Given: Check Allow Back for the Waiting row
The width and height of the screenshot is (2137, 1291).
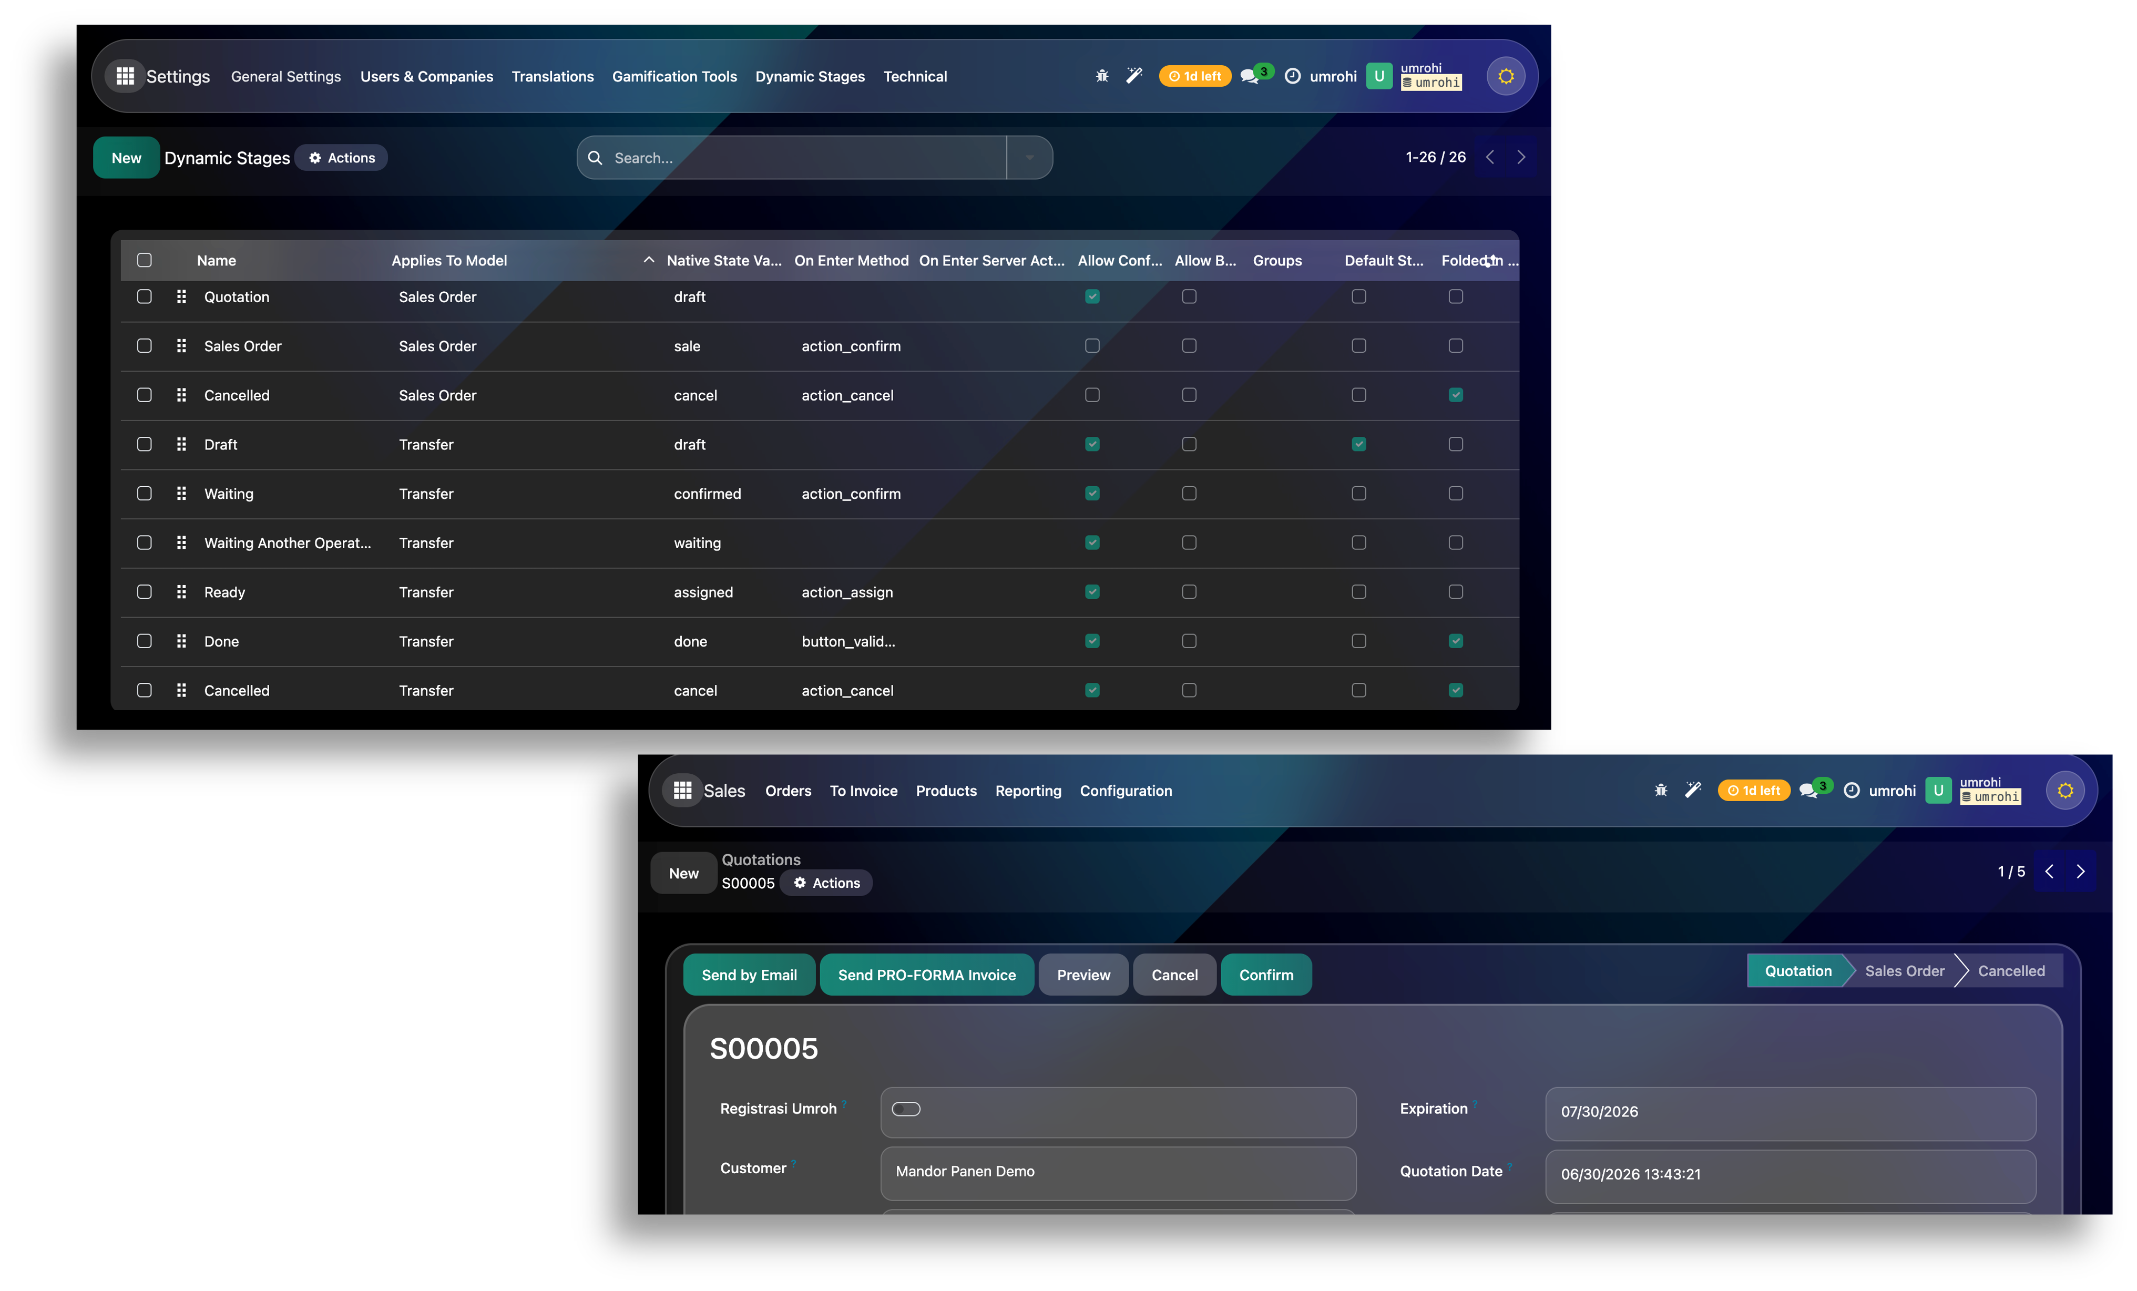Looking at the screenshot, I should (x=1189, y=494).
